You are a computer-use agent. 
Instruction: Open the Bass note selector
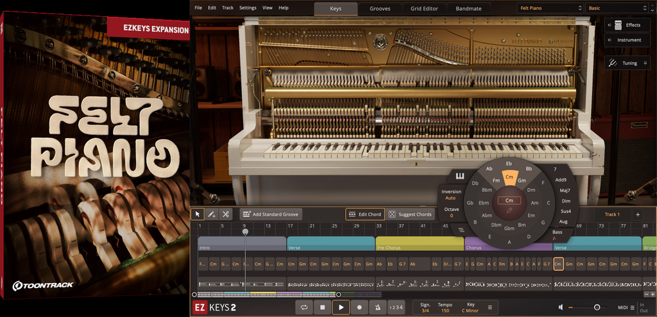557,235
